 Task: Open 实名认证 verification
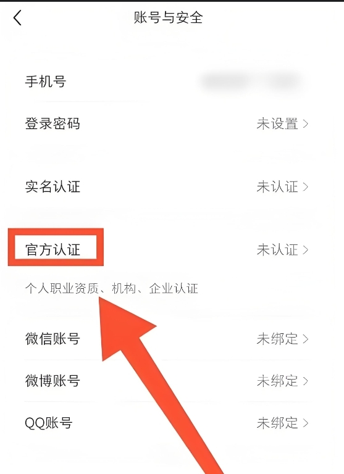coord(172,186)
